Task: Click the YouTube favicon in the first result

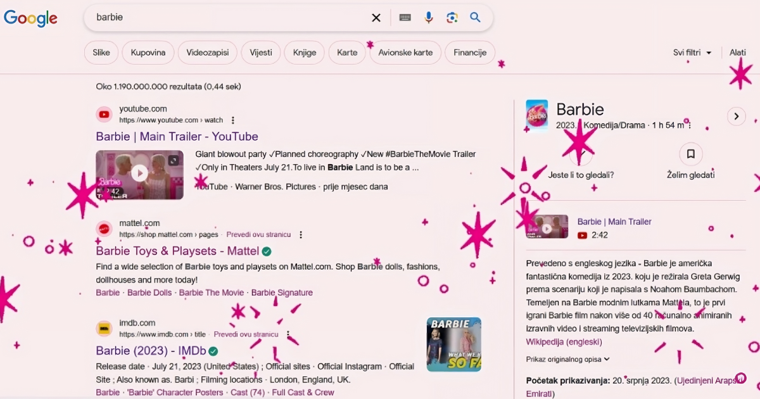Action: pos(104,115)
